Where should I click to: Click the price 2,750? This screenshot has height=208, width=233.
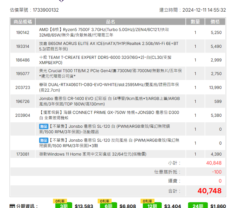pyautogui.click(x=216, y=73)
